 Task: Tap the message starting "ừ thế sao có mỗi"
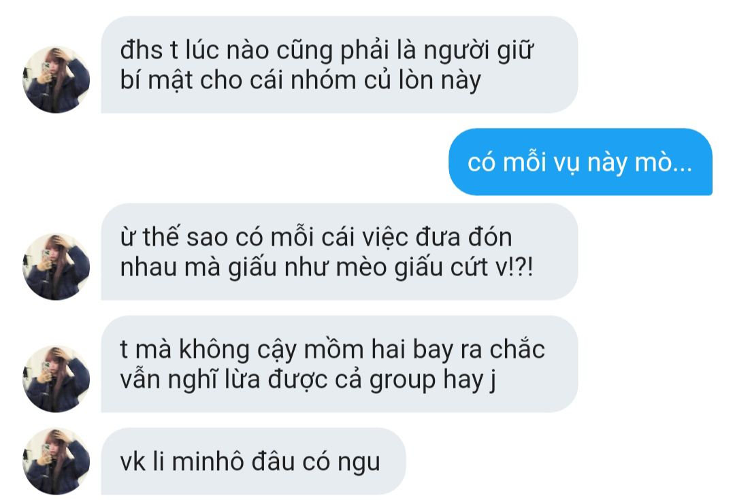[340, 252]
